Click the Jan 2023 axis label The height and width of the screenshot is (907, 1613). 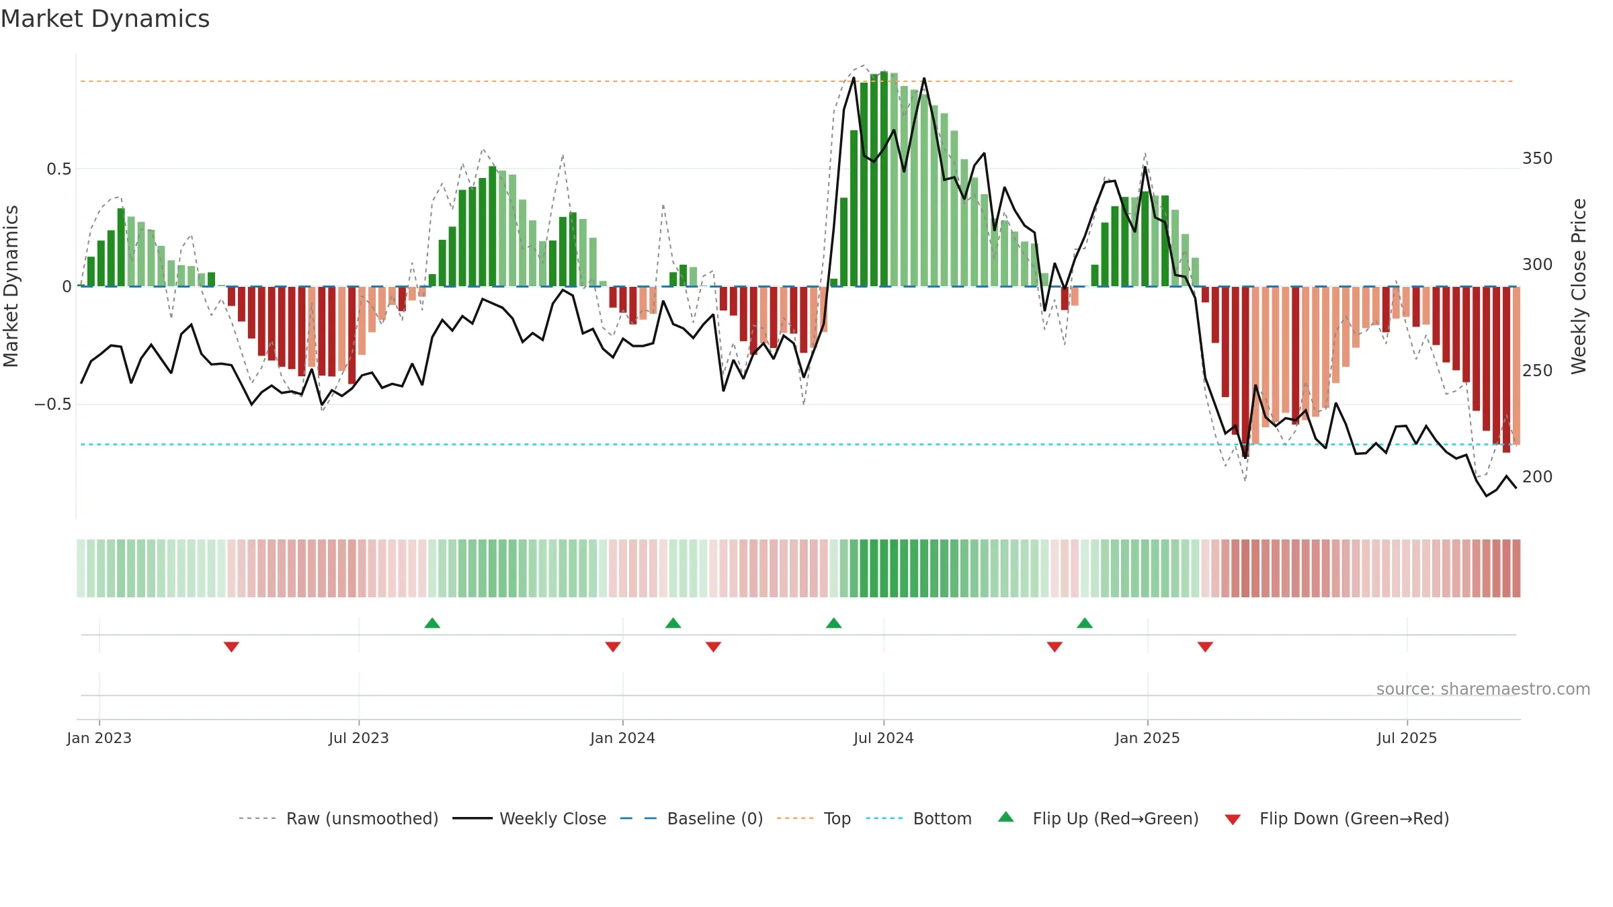pos(99,738)
